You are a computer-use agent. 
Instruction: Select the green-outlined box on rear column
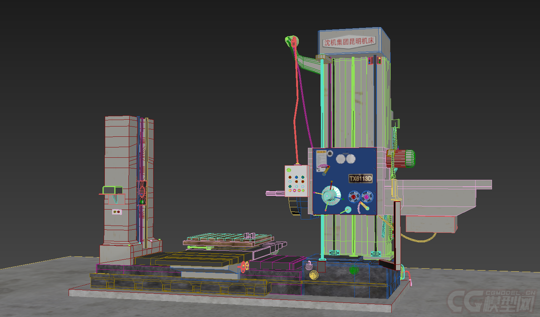coord(112,190)
